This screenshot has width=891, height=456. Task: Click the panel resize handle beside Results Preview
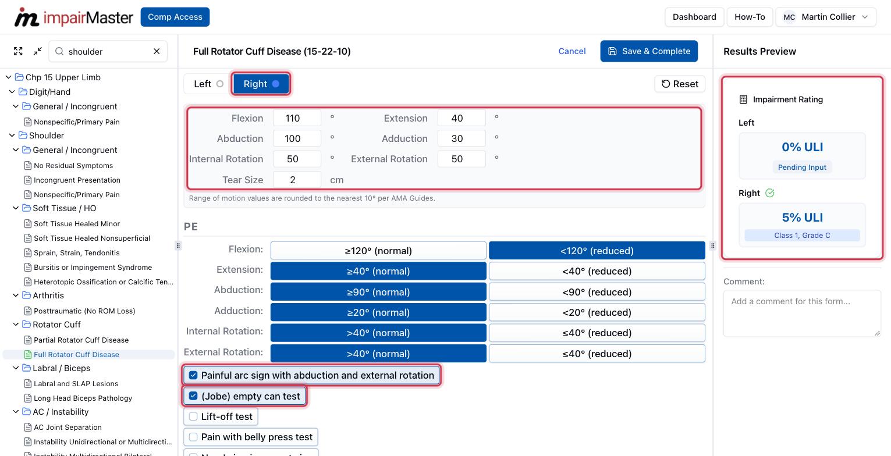712,245
